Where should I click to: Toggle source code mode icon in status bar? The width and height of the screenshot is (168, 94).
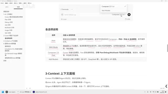click(x=30, y=88)
